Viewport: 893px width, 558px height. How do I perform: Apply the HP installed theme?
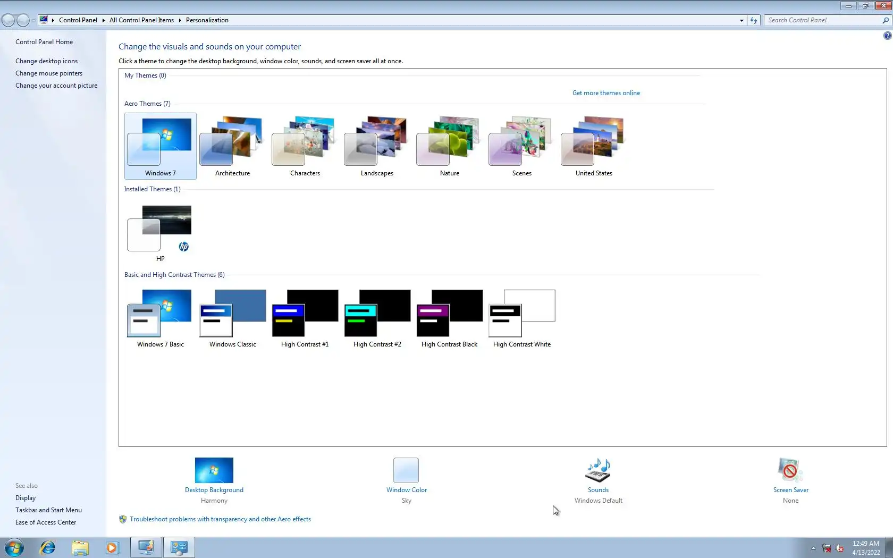click(160, 232)
